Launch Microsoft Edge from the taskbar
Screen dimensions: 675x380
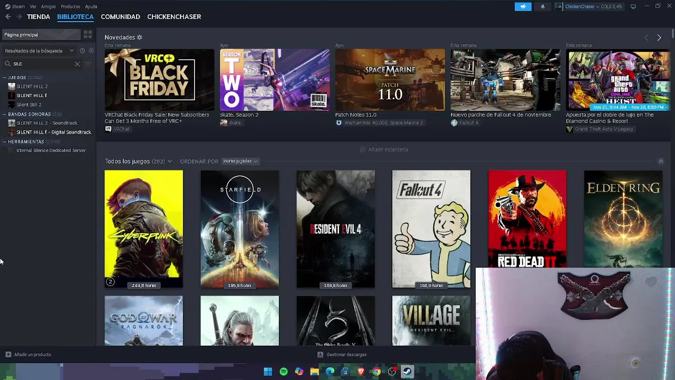pos(330,372)
